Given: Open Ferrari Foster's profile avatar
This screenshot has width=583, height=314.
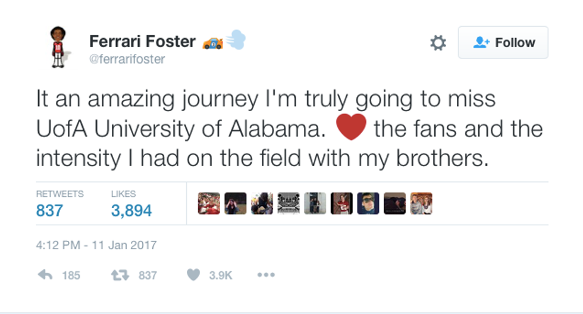Looking at the screenshot, I should click(58, 47).
